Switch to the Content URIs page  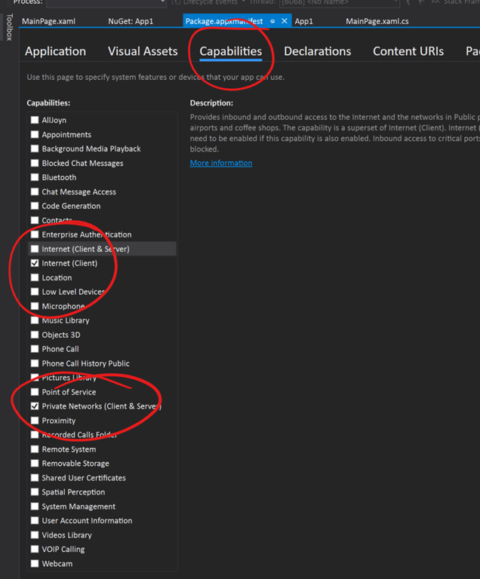[x=408, y=51]
